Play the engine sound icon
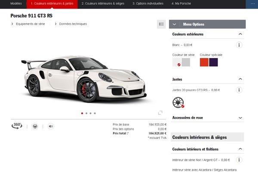The image size is (258, 172). pyautogui.click(x=51, y=126)
